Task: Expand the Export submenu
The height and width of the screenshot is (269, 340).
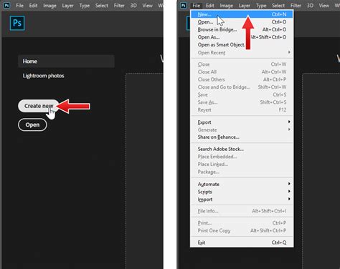Action: tap(242, 122)
